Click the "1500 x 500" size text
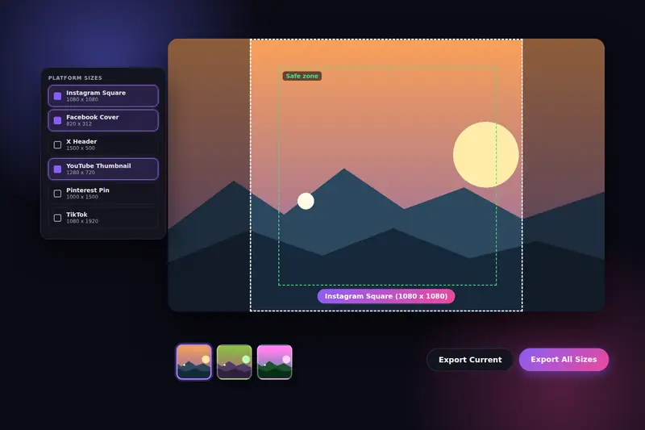The width and height of the screenshot is (645, 430). [81, 148]
